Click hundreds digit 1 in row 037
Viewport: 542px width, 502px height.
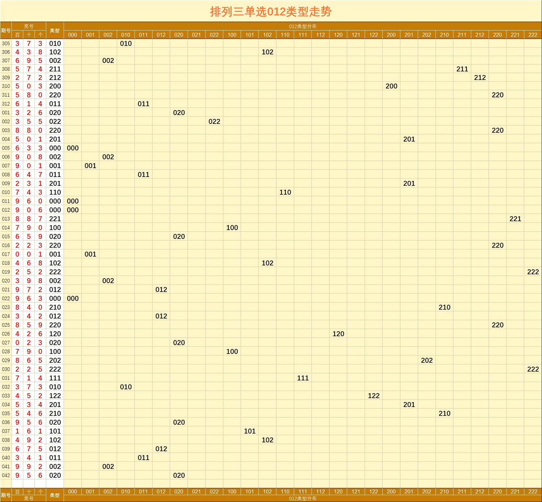tap(17, 431)
